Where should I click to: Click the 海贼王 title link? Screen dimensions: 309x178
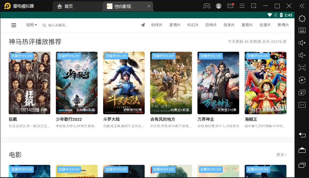[x=251, y=119]
